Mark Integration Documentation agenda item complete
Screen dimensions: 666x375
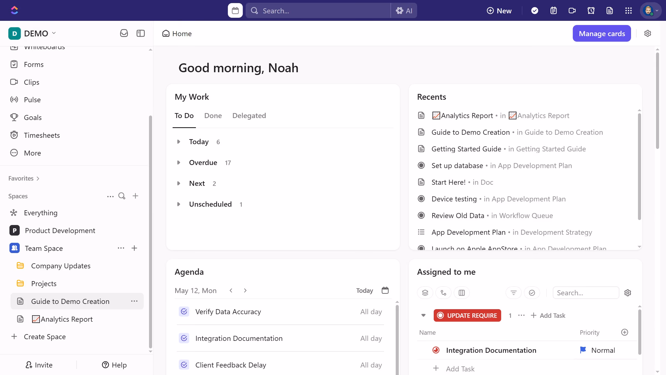click(x=184, y=338)
